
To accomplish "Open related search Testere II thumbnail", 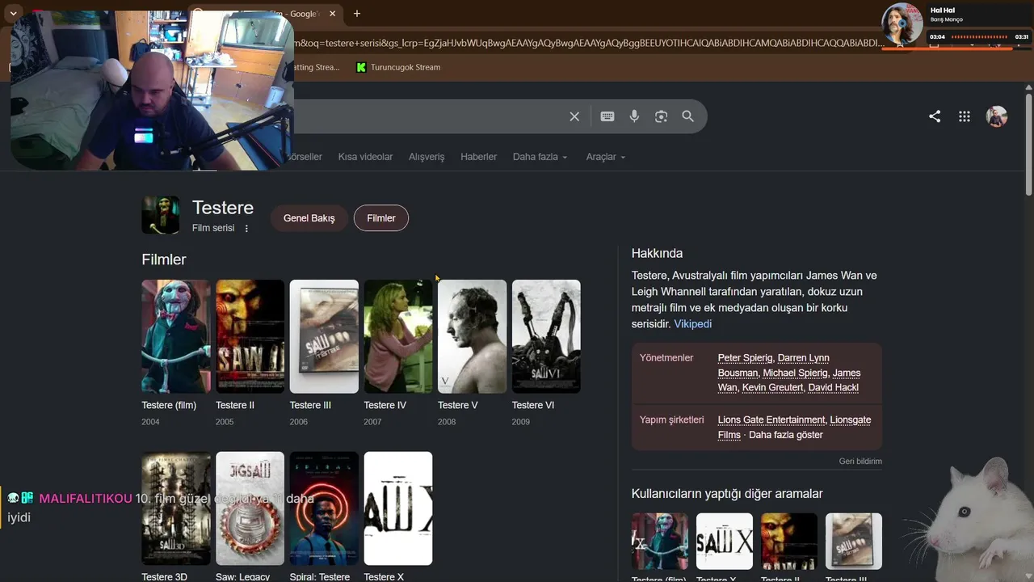I will tap(789, 541).
